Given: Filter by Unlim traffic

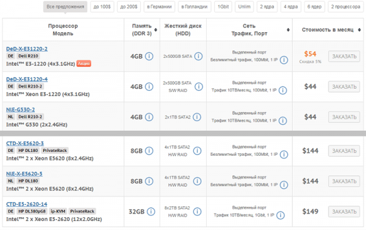Looking at the screenshot, I should click(x=245, y=7).
